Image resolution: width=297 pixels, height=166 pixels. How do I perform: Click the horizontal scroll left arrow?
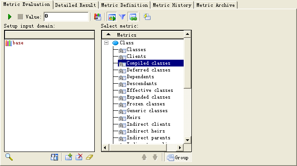click(105, 147)
